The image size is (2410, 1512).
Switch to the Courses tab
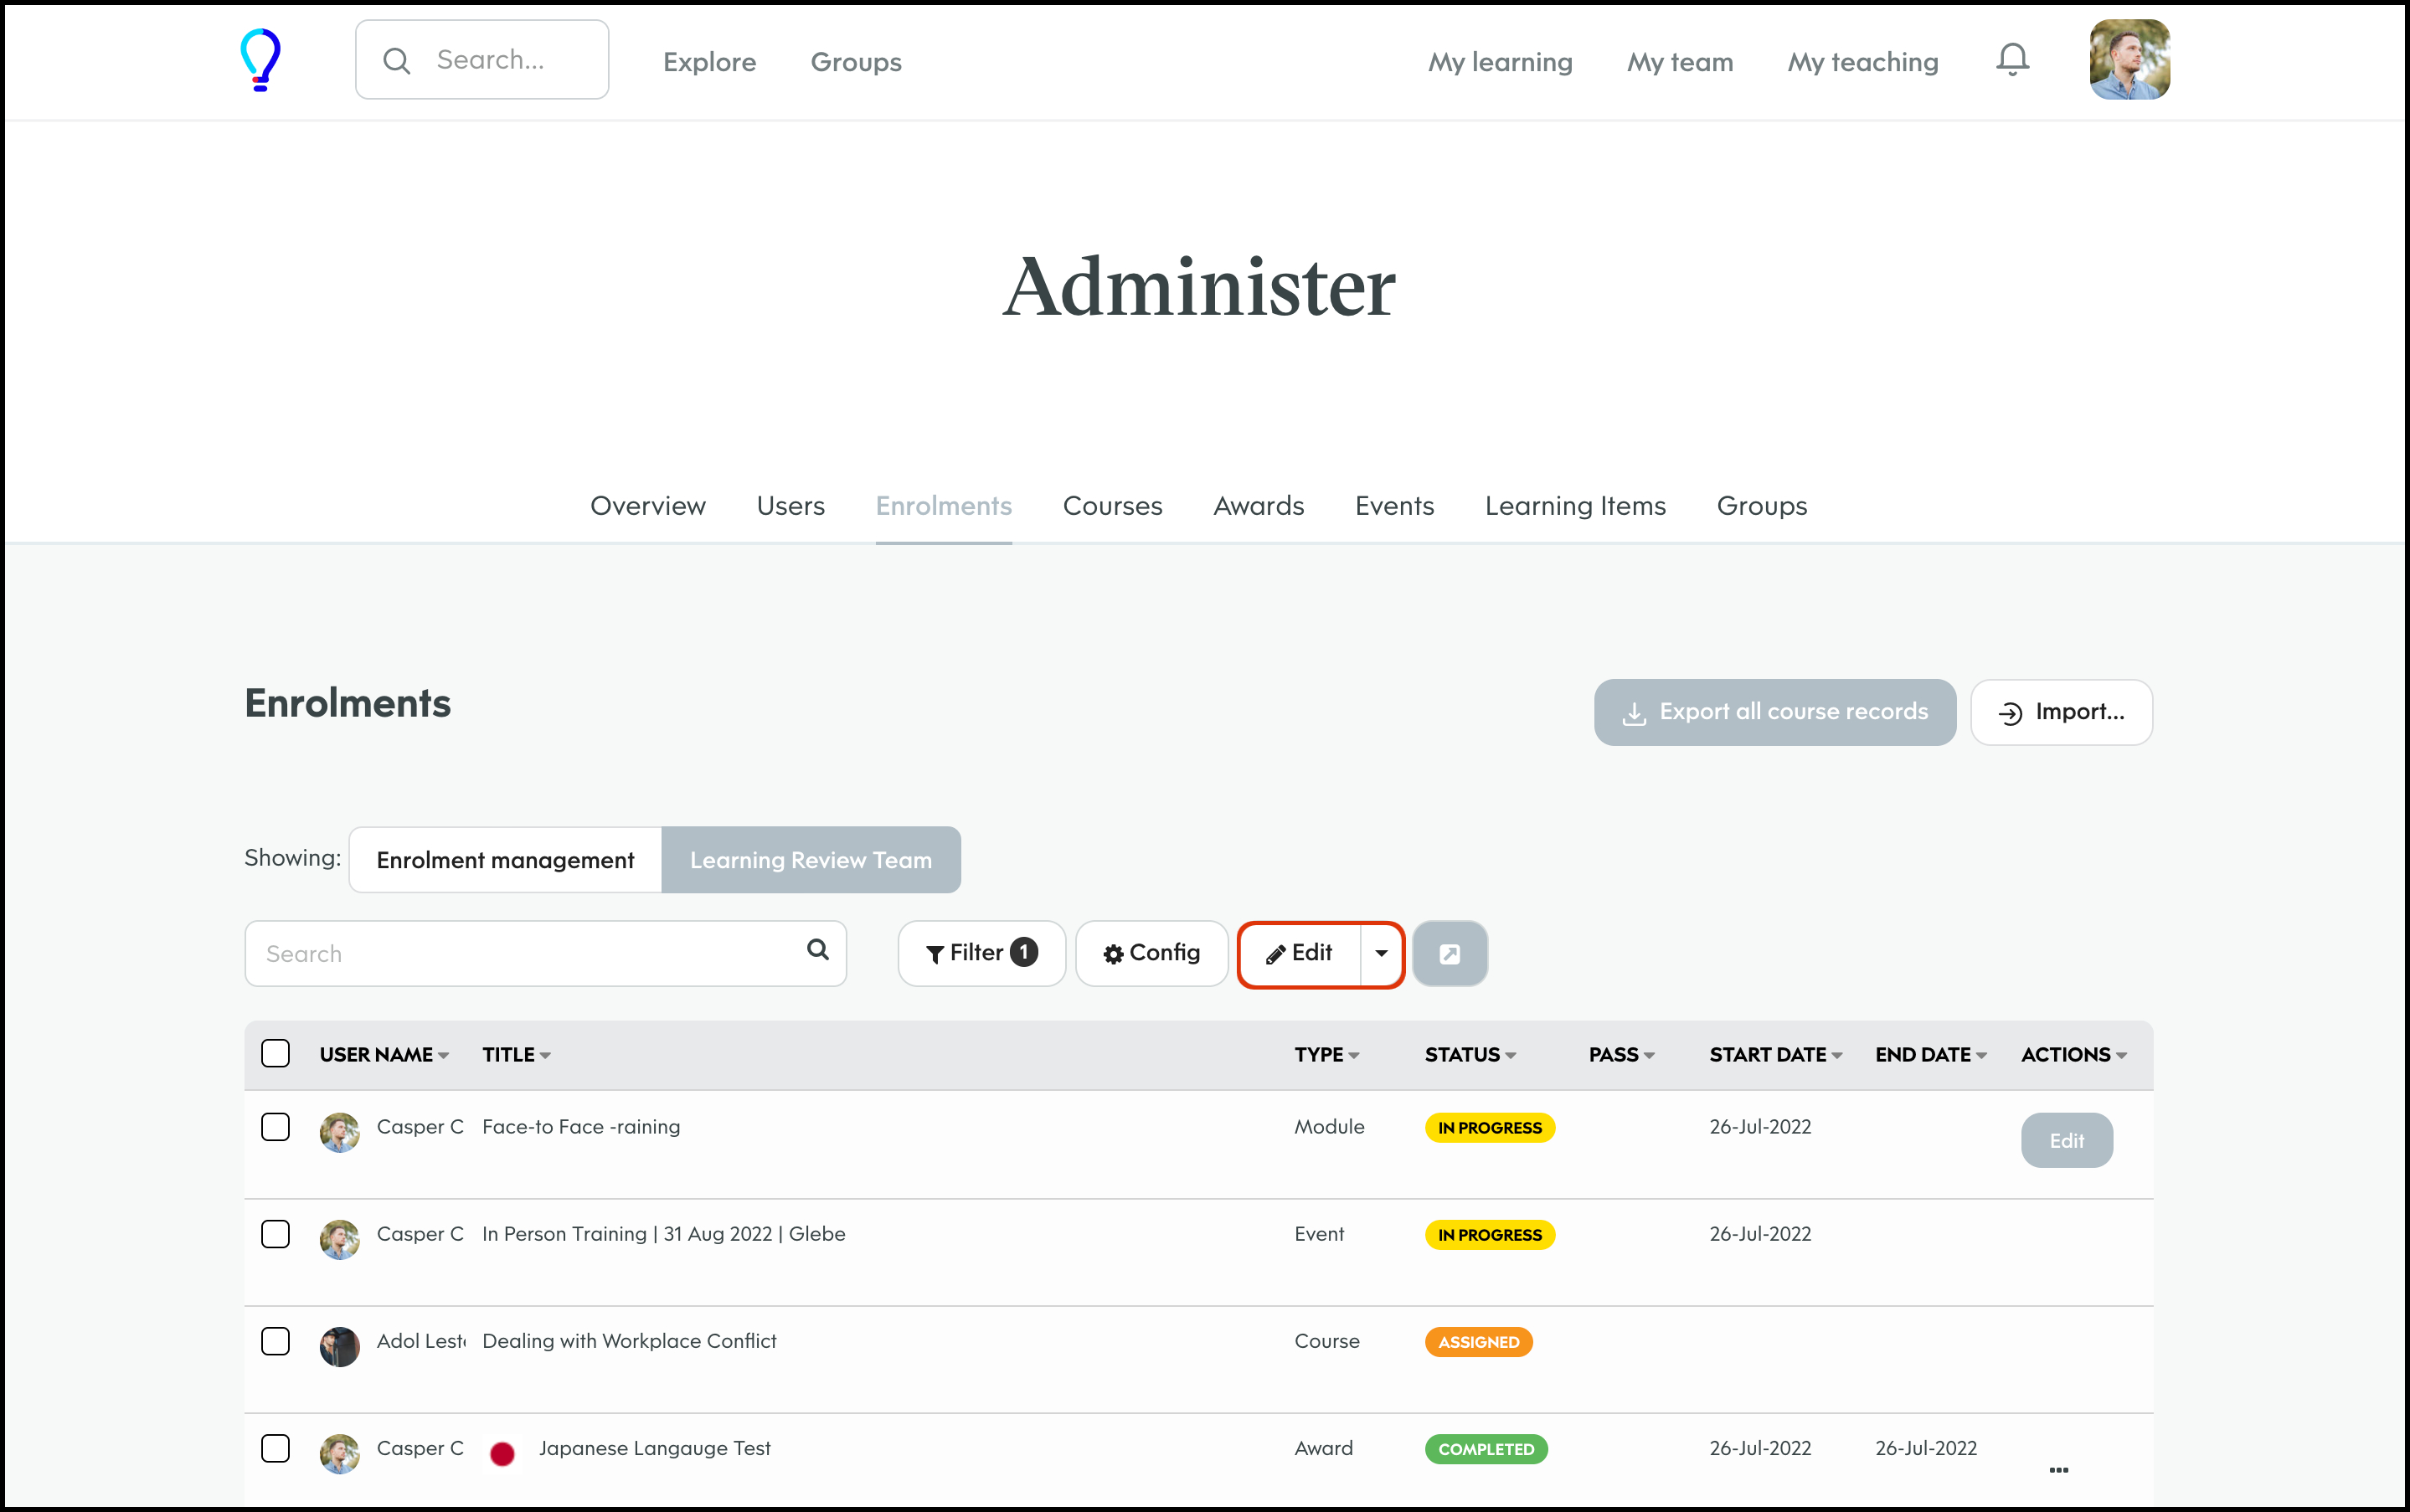(x=1112, y=506)
